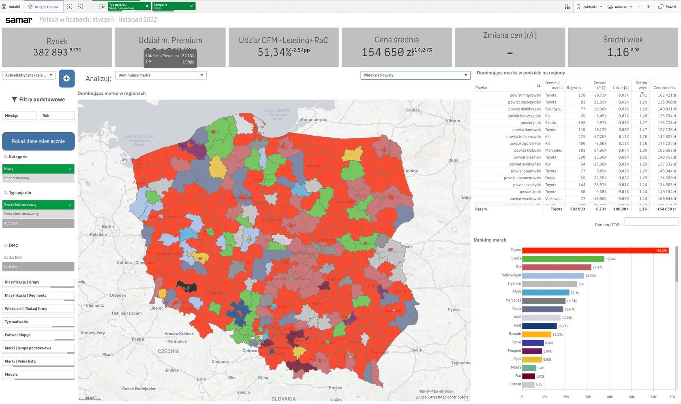
Task: Activate the smart search selection tool
Action: click(x=70, y=6)
